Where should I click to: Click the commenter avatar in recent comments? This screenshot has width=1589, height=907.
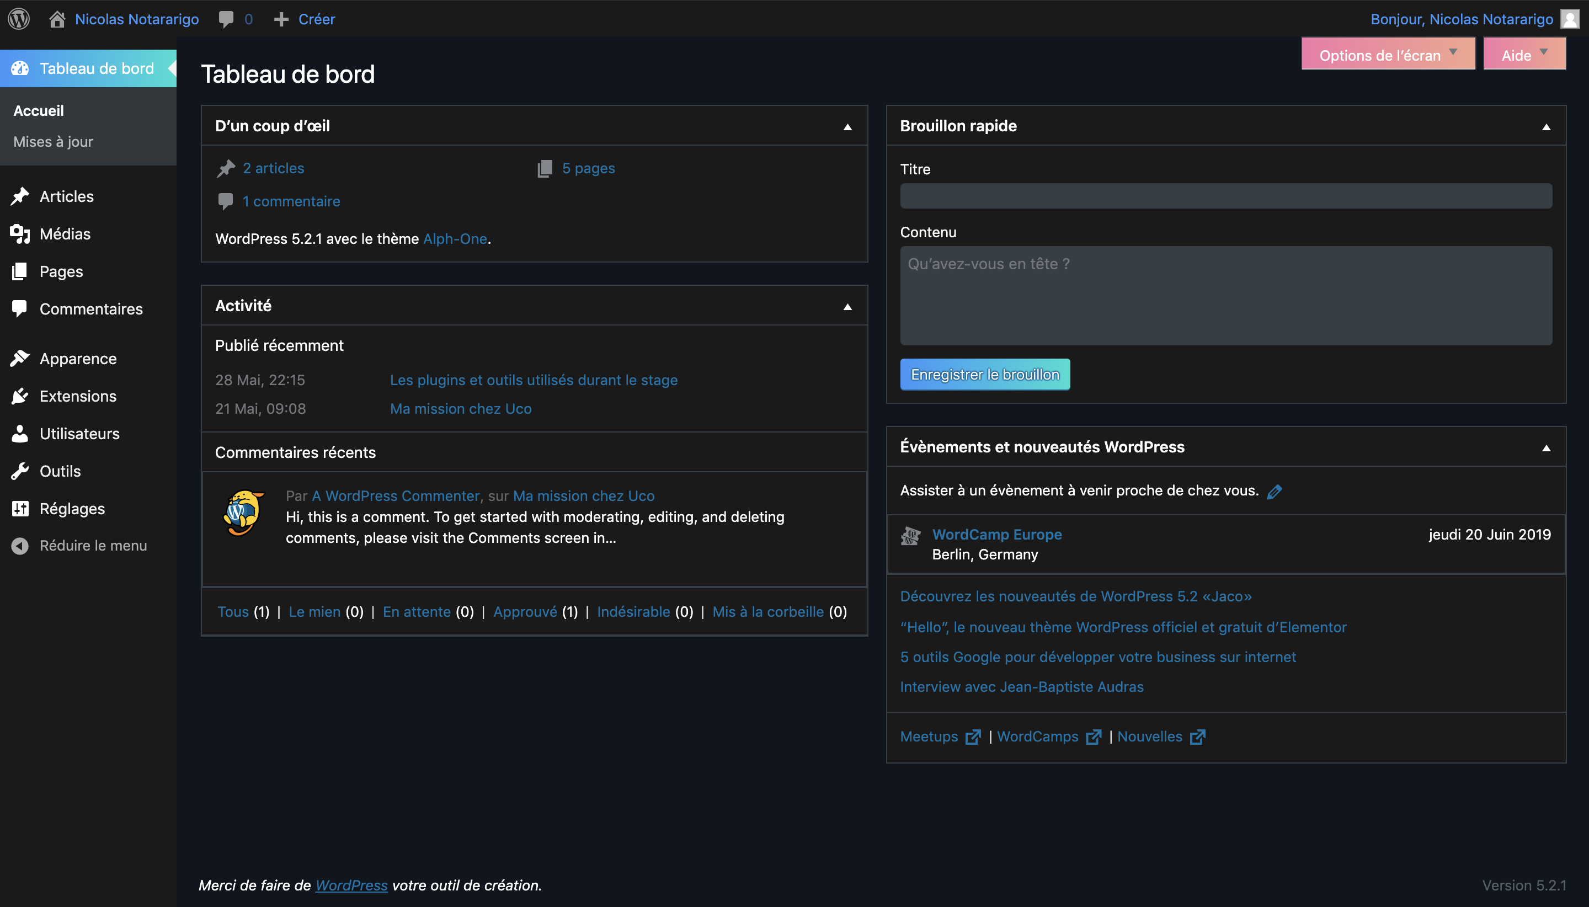(243, 513)
